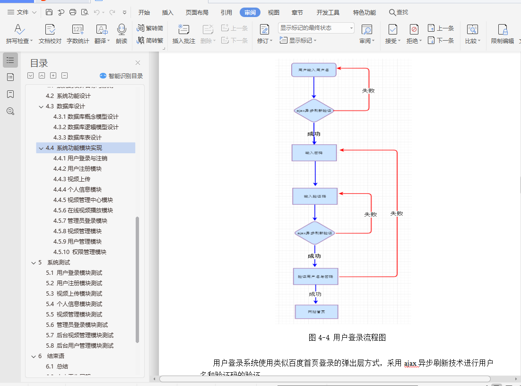Click the 智能识别目录 smart TOC button
The width and height of the screenshot is (521, 386).
tap(122, 76)
